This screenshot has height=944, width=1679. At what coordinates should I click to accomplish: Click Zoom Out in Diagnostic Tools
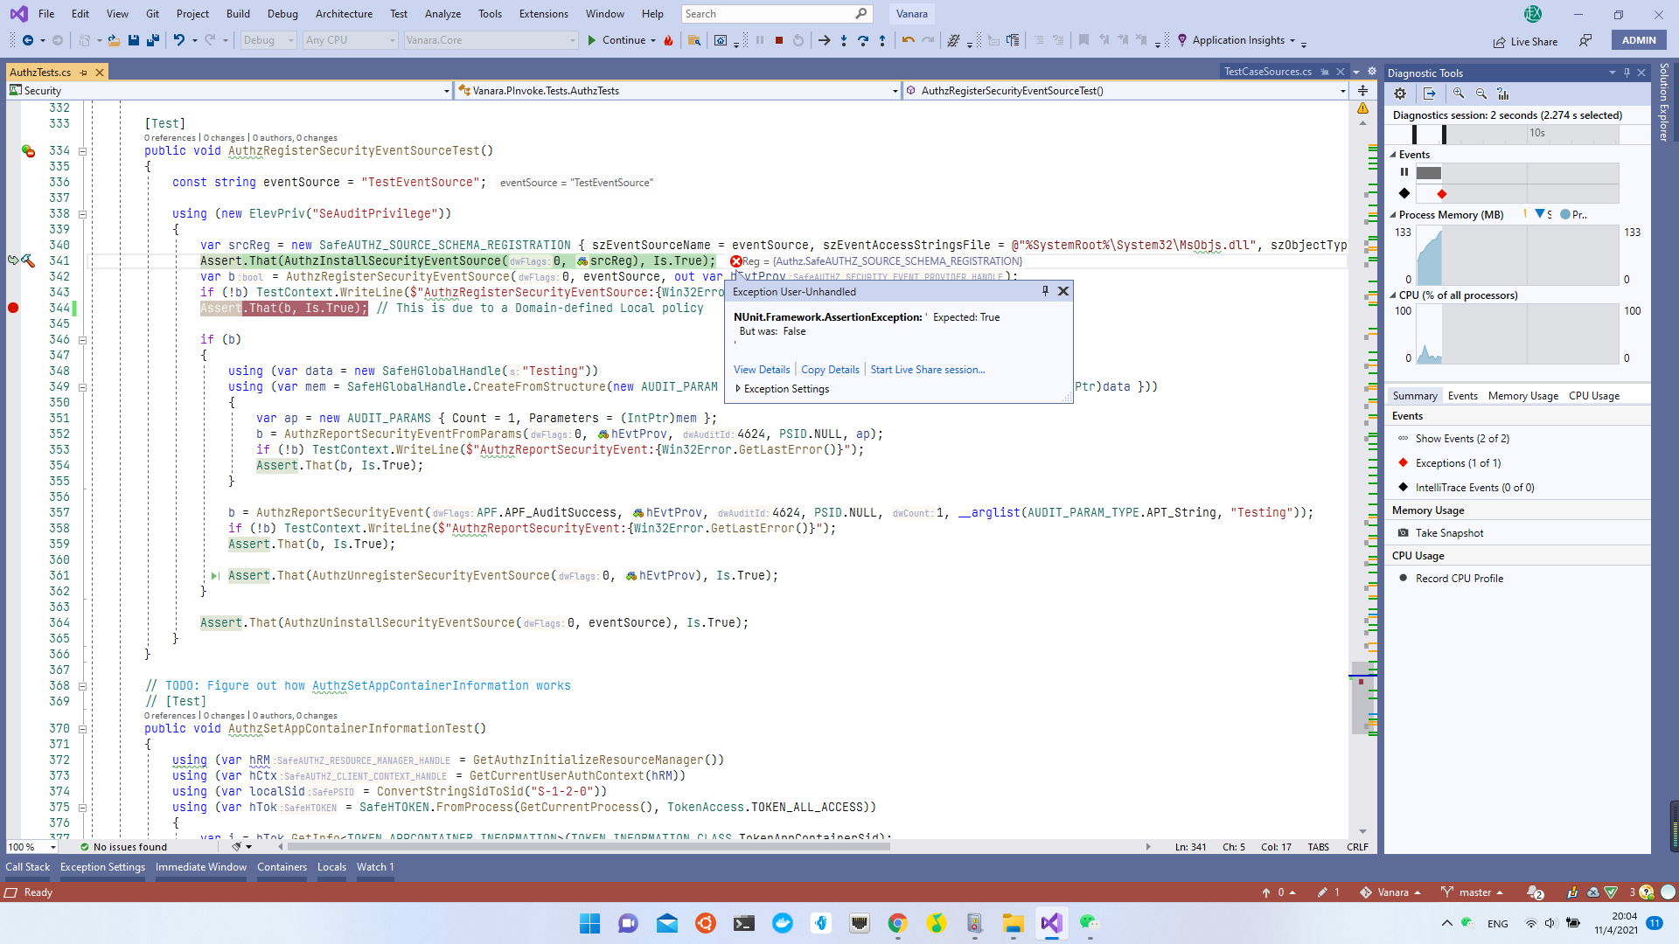pyautogui.click(x=1481, y=94)
